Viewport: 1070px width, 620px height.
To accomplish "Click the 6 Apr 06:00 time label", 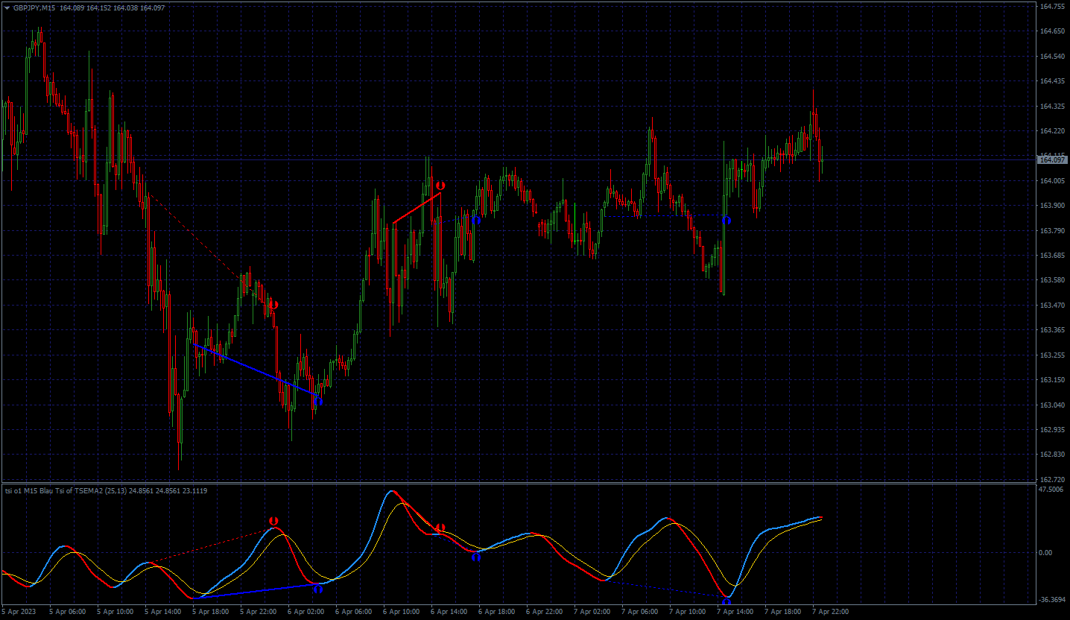I will (353, 612).
